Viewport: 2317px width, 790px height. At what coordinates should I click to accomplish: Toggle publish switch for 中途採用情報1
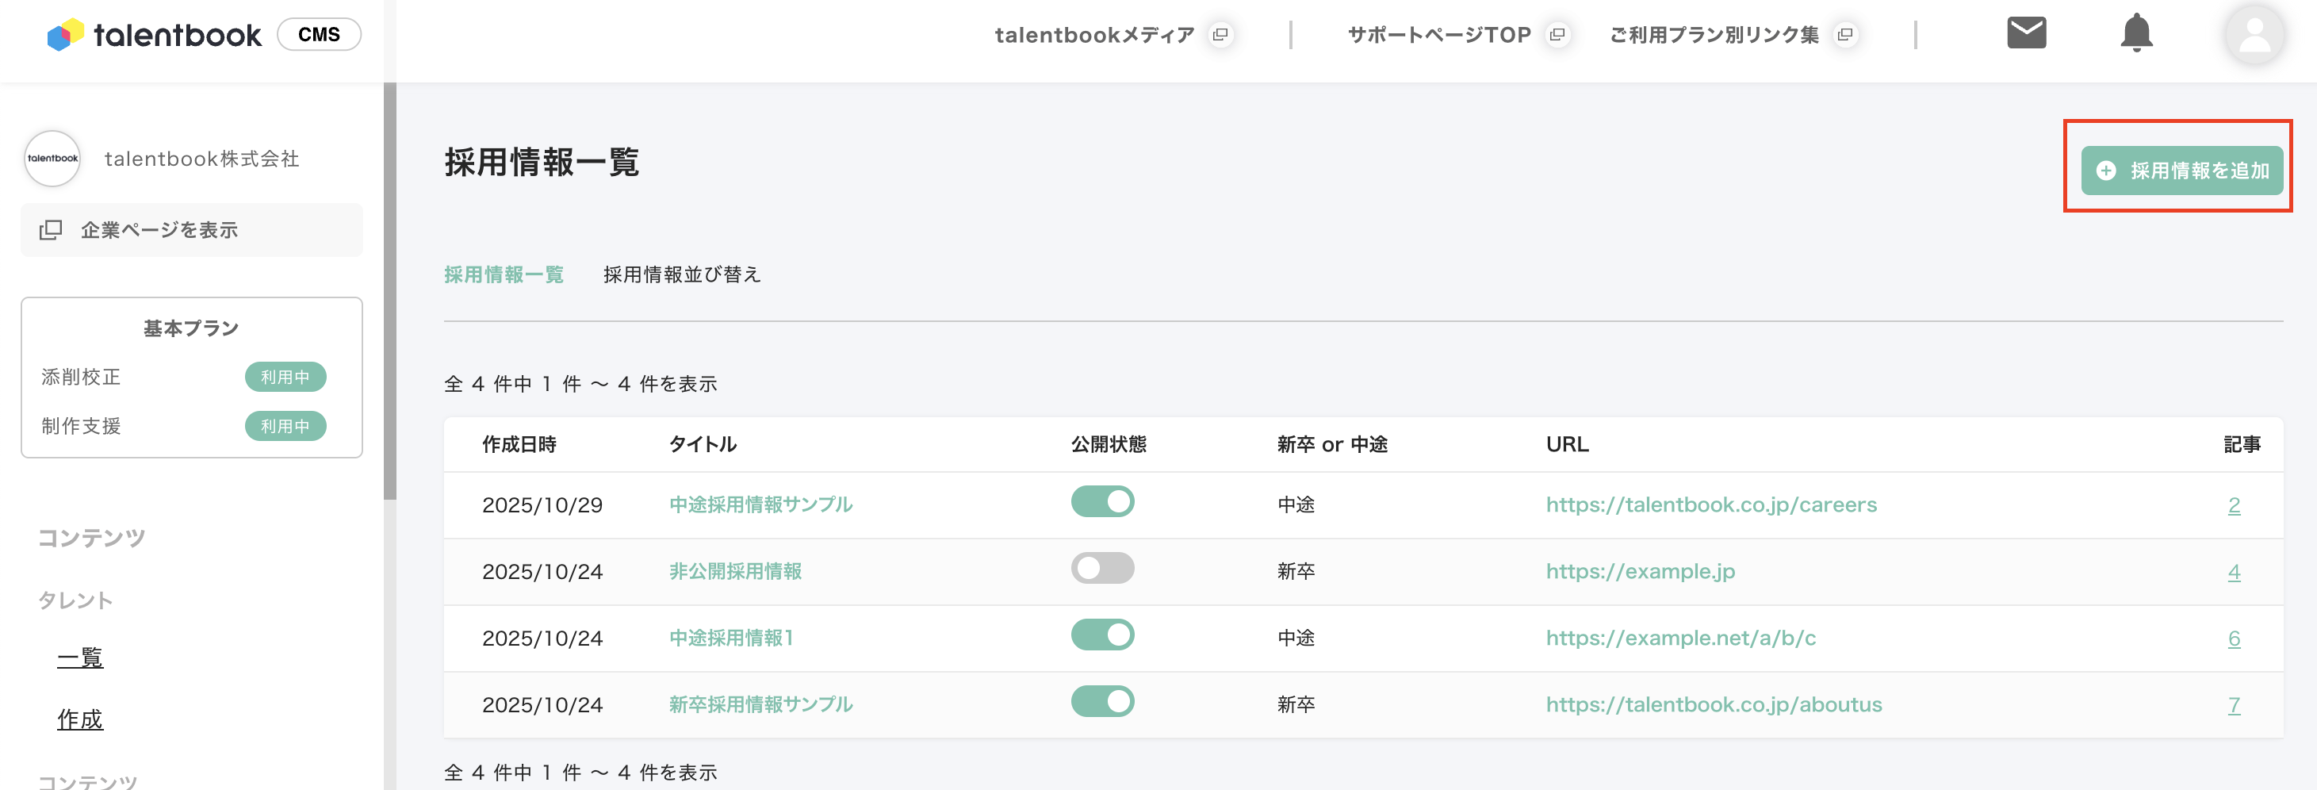[1102, 635]
